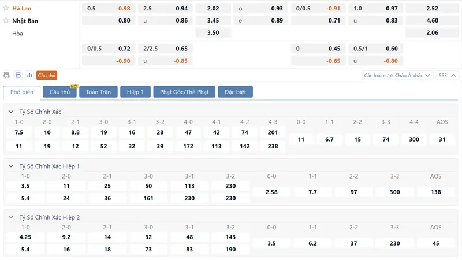This screenshot has height=260, width=462.
Task: Select 0.5/1 over odds 0.60
Action: tap(375, 49)
